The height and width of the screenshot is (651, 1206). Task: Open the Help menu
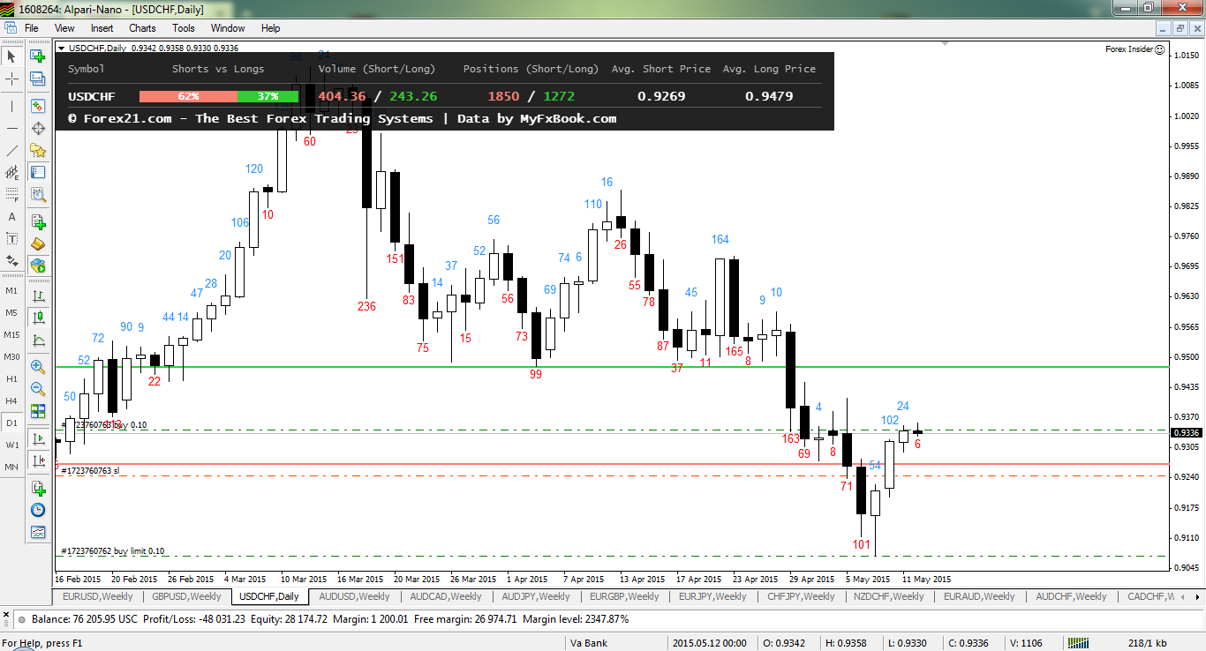pos(270,28)
